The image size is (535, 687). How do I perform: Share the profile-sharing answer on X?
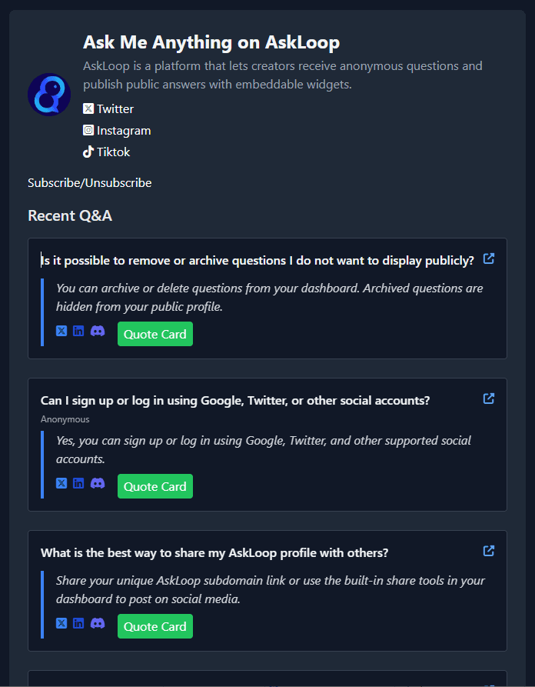point(61,623)
